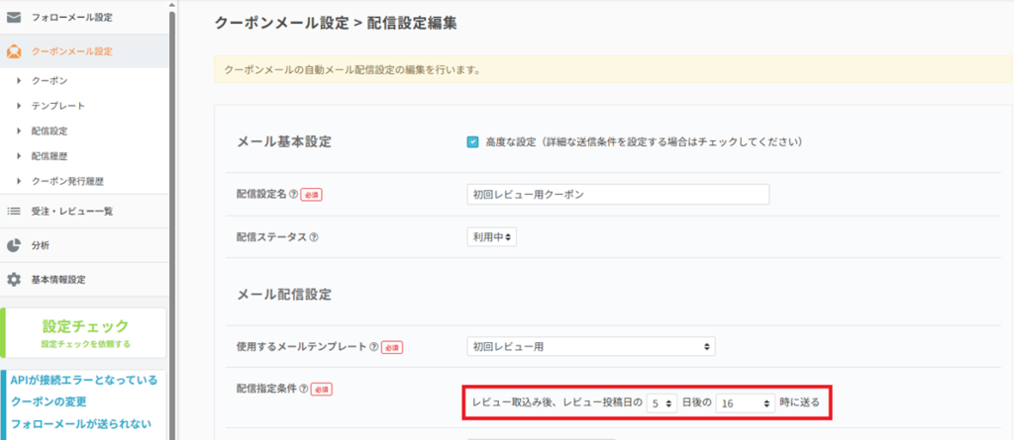
Task: Click the 設定チェック request button
Action: tap(85, 332)
